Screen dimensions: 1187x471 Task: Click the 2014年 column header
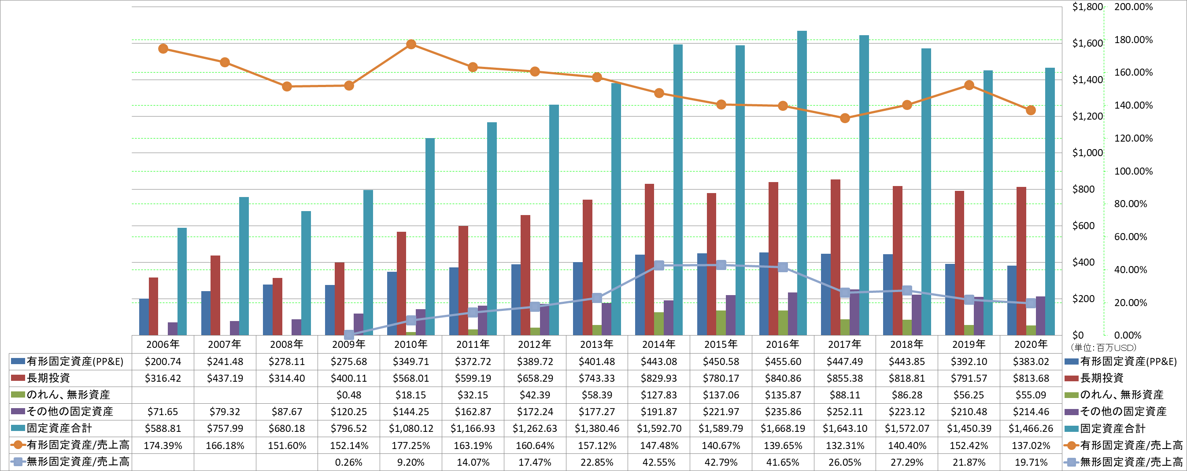point(659,344)
